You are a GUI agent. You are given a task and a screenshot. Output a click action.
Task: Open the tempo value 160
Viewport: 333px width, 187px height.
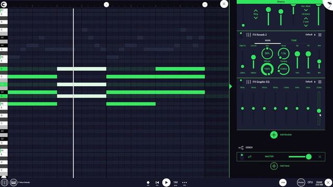[176, 182]
